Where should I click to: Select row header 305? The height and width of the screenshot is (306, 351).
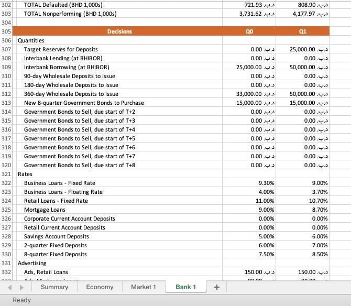click(x=6, y=31)
